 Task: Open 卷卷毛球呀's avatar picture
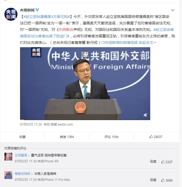coord(8,175)
